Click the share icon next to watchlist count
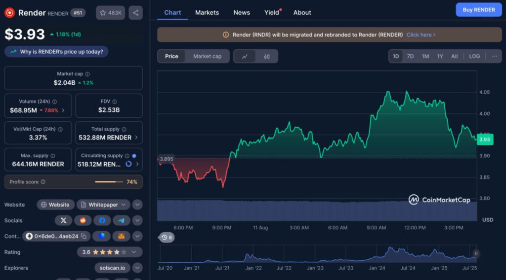The width and height of the screenshot is (506, 280). pos(136,13)
